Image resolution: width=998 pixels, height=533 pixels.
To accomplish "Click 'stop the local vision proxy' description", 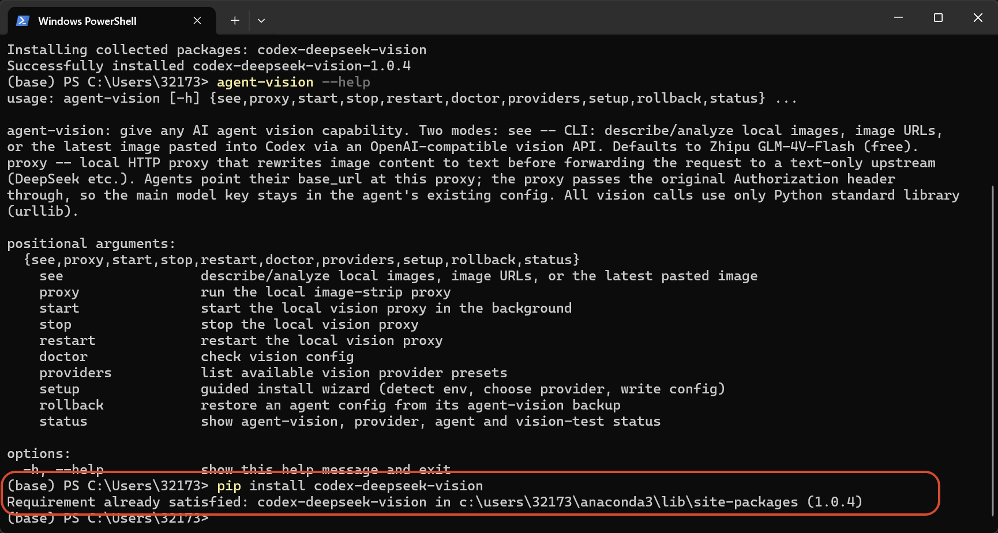I will pyautogui.click(x=310, y=324).
